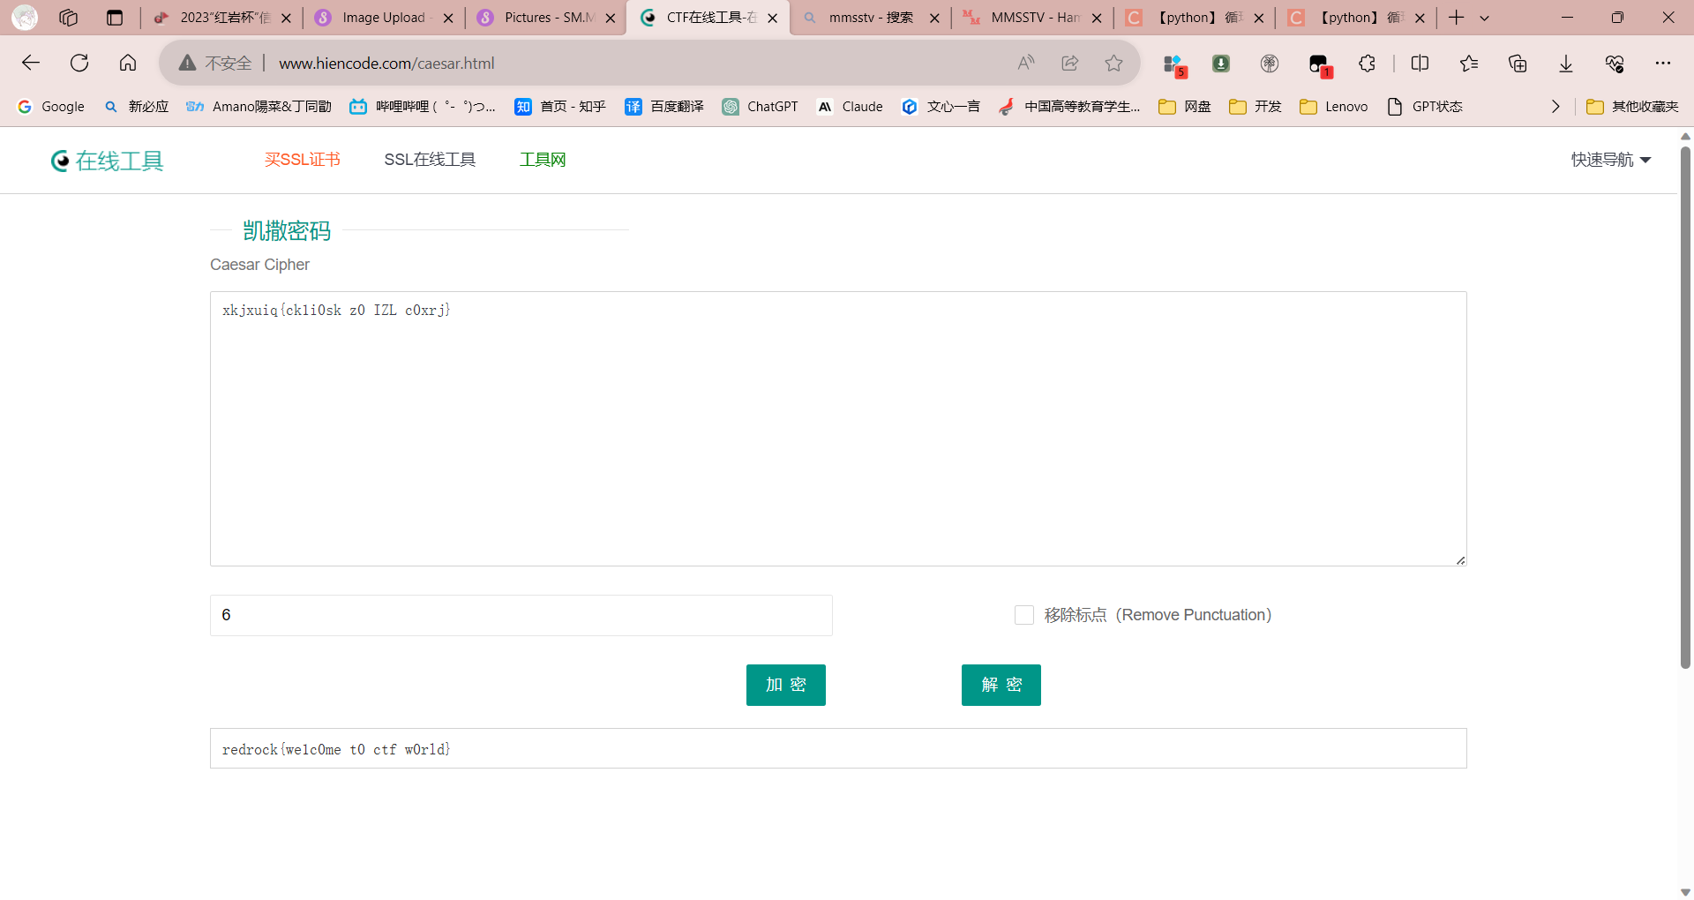
Task: Switch to the 2023"红岩杯" tab
Action: click(x=223, y=18)
